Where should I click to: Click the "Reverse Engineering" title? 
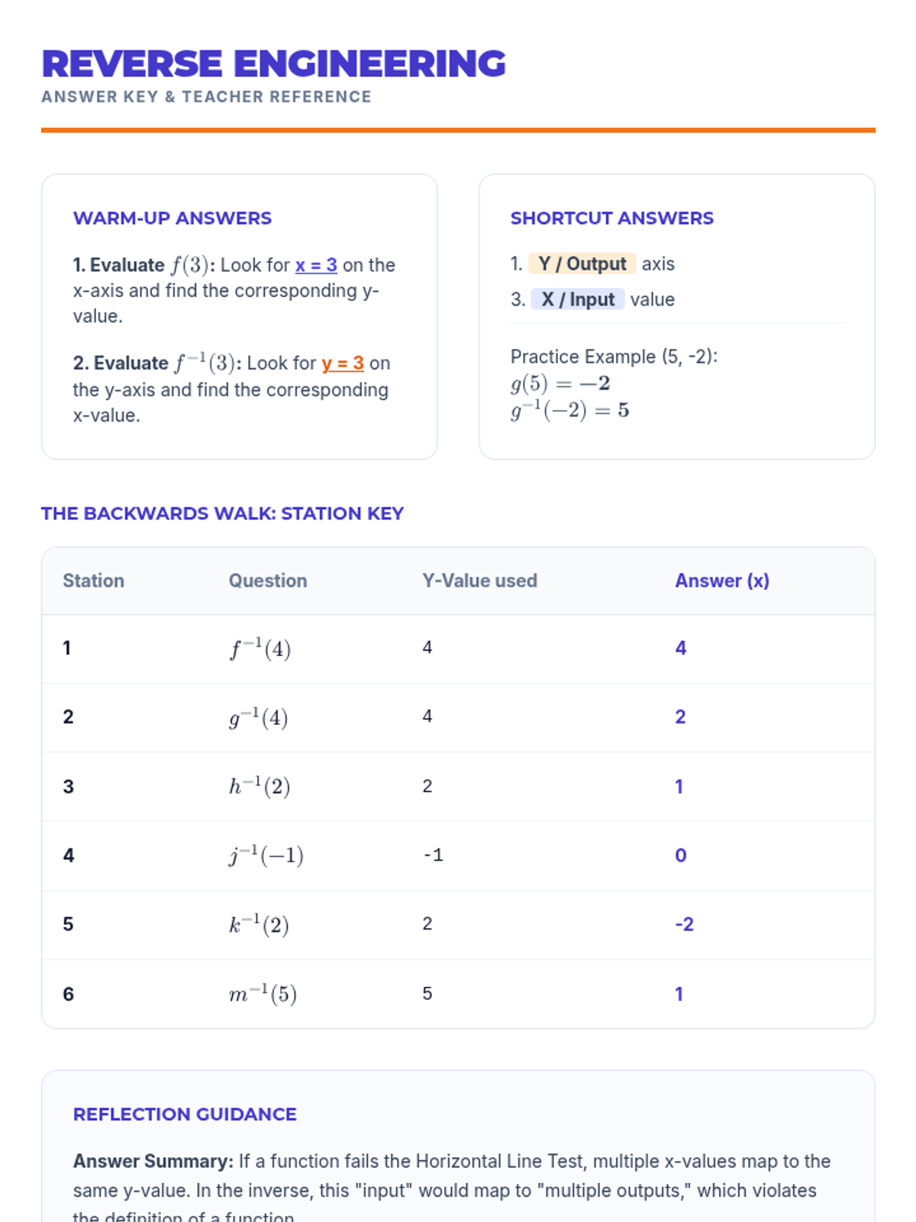[x=273, y=63]
